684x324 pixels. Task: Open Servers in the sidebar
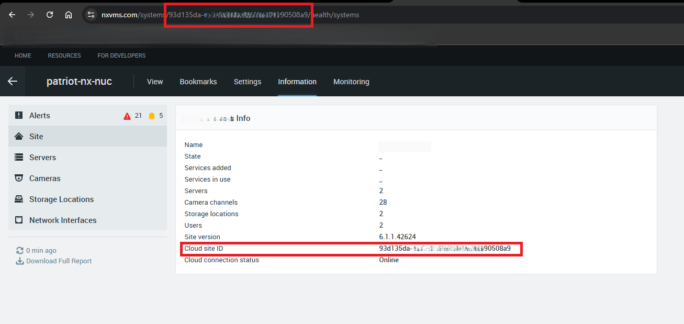(x=87, y=158)
